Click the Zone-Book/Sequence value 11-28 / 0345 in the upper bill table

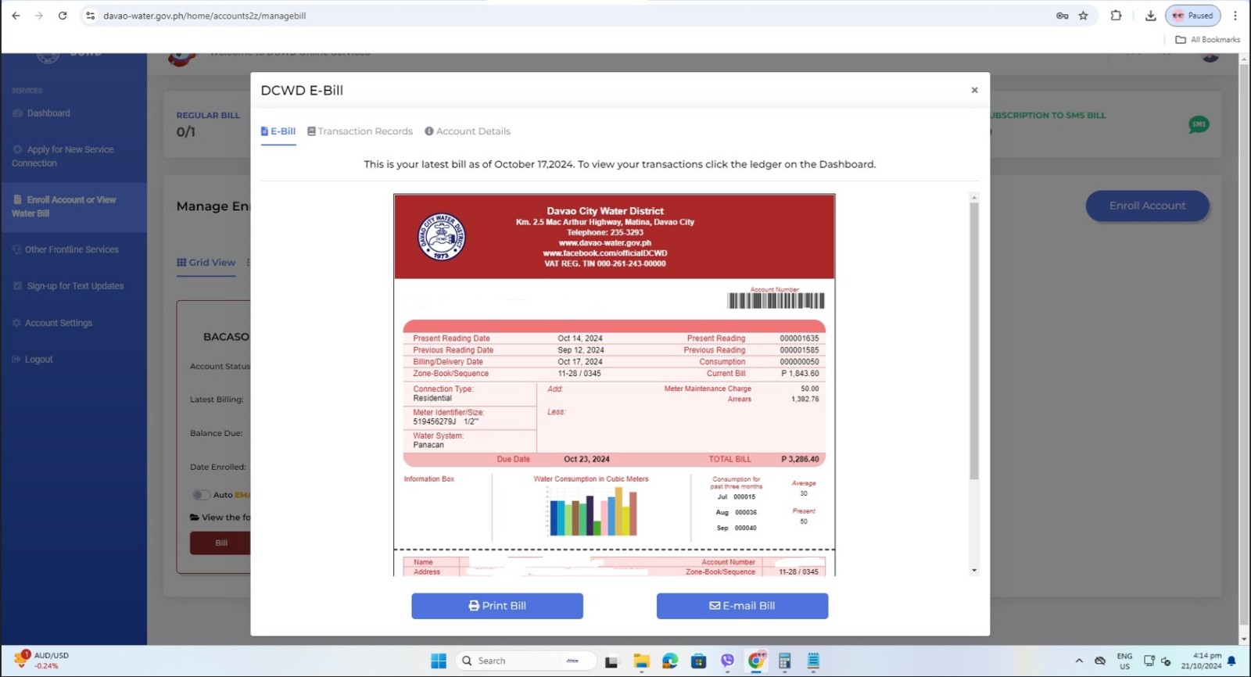coord(579,374)
